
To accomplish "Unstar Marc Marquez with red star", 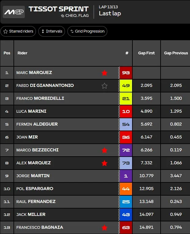I will pos(104,73).
